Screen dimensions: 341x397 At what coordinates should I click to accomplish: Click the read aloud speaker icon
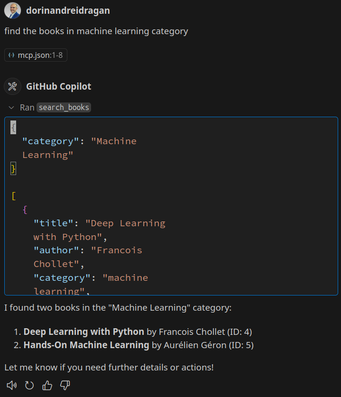[11, 385]
